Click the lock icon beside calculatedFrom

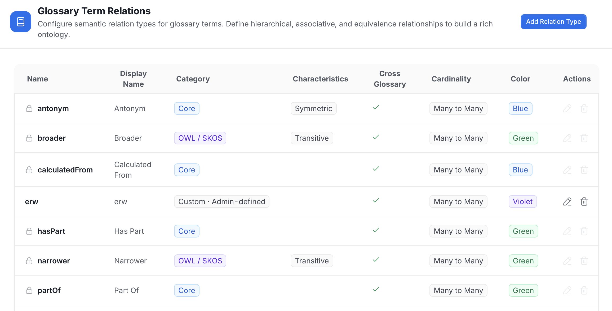[29, 170]
